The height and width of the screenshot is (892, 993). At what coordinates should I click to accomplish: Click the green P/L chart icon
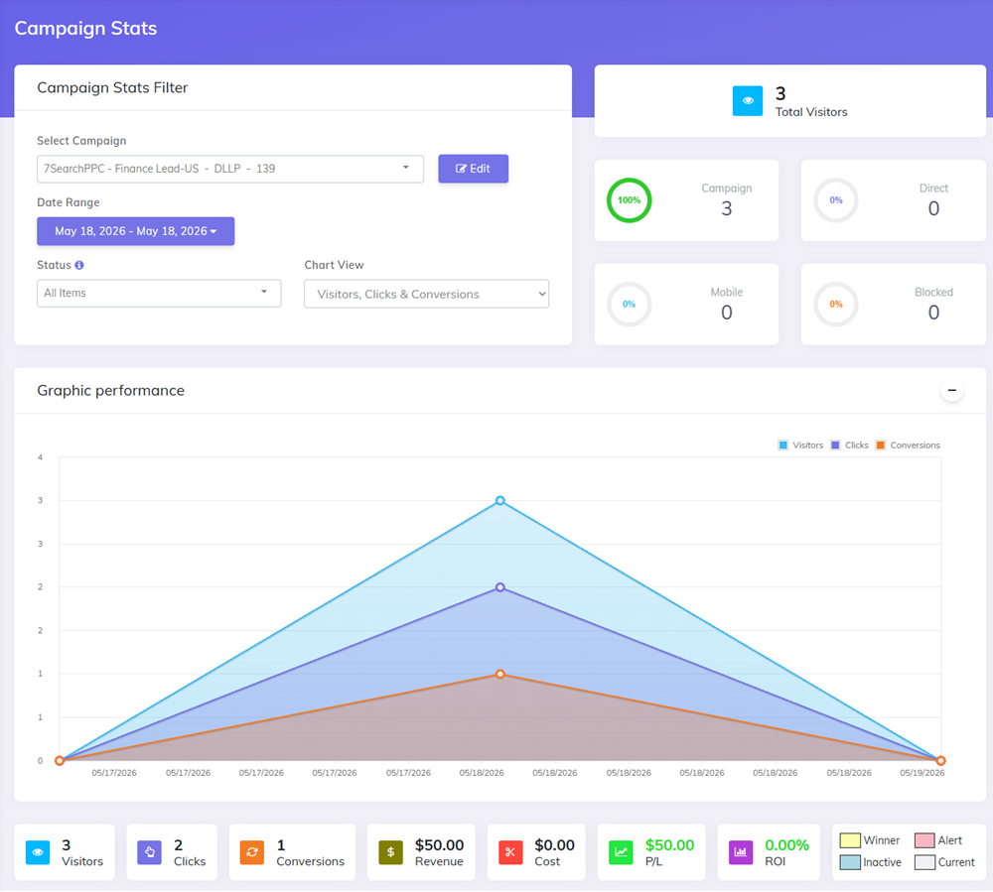621,852
